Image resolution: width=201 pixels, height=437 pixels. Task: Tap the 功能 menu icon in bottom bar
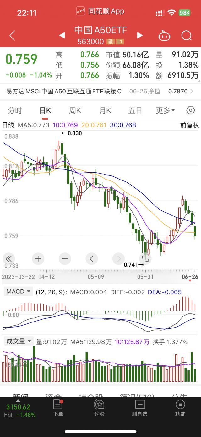(180, 408)
